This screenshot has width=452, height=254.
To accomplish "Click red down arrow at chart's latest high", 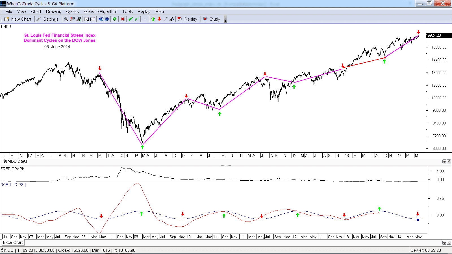I will [418, 32].
